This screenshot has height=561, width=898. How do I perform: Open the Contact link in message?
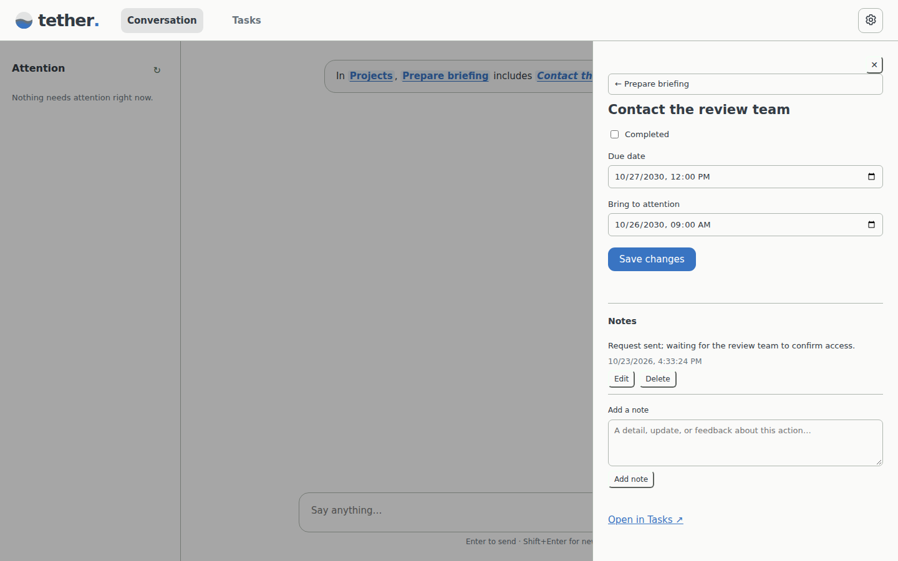tap(564, 76)
